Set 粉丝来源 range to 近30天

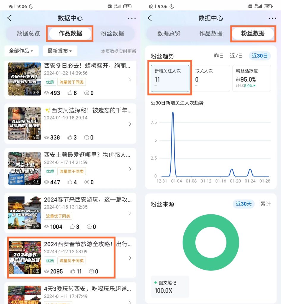[244, 204]
